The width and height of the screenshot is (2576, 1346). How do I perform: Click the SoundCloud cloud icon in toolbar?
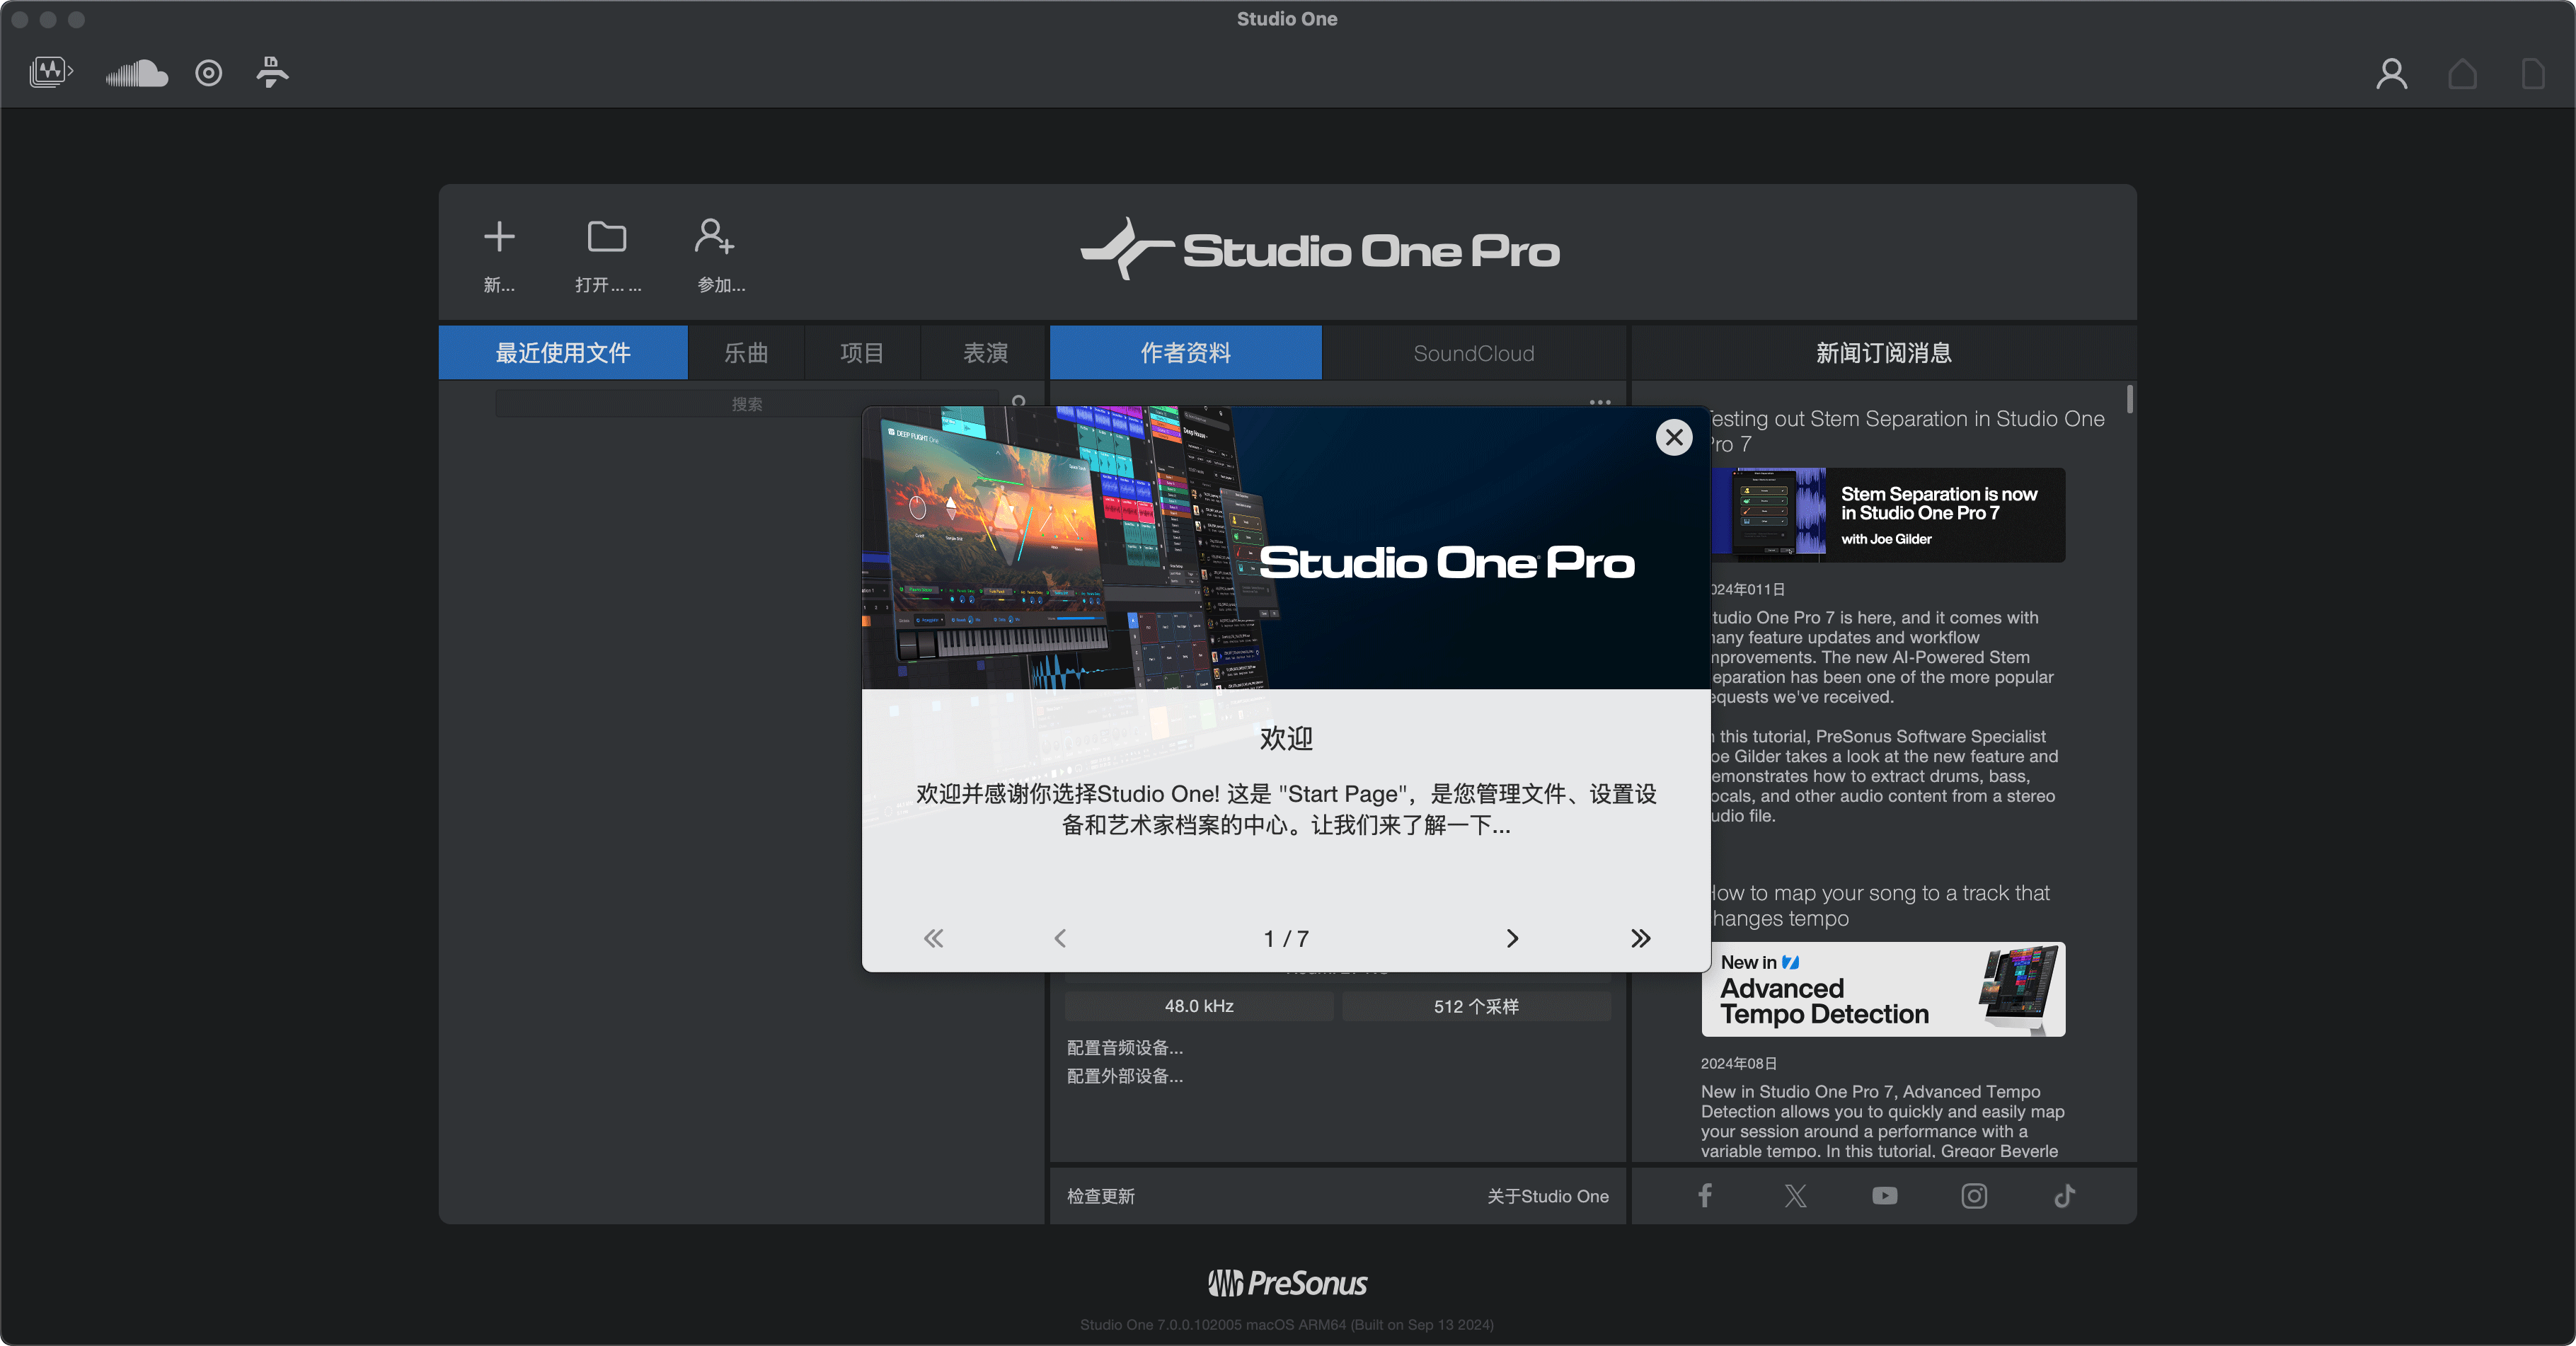(136, 73)
